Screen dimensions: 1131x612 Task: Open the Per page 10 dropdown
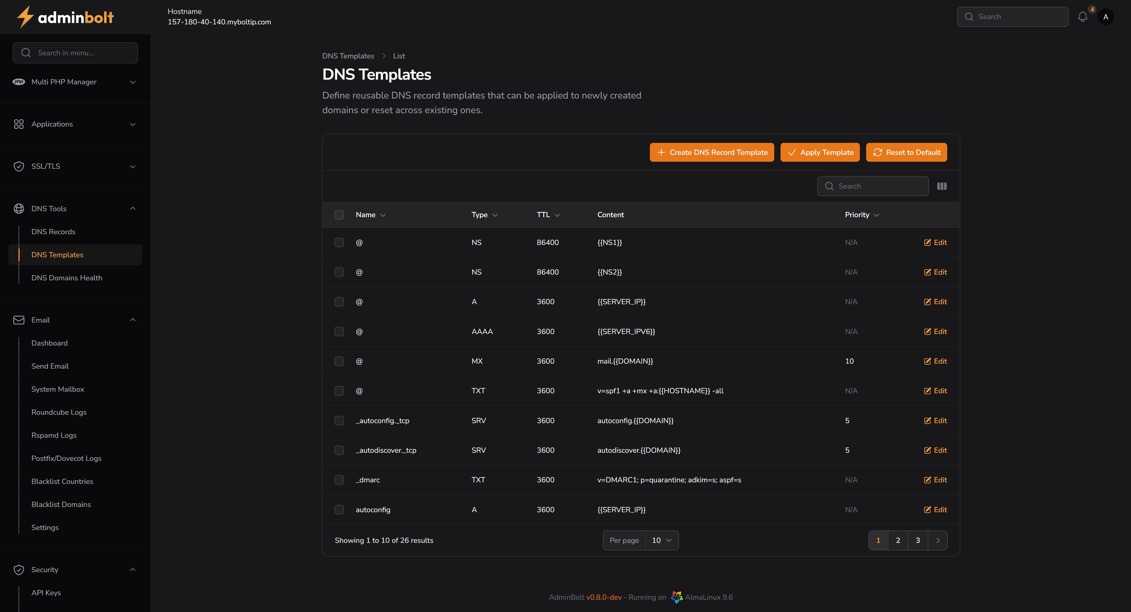(661, 540)
